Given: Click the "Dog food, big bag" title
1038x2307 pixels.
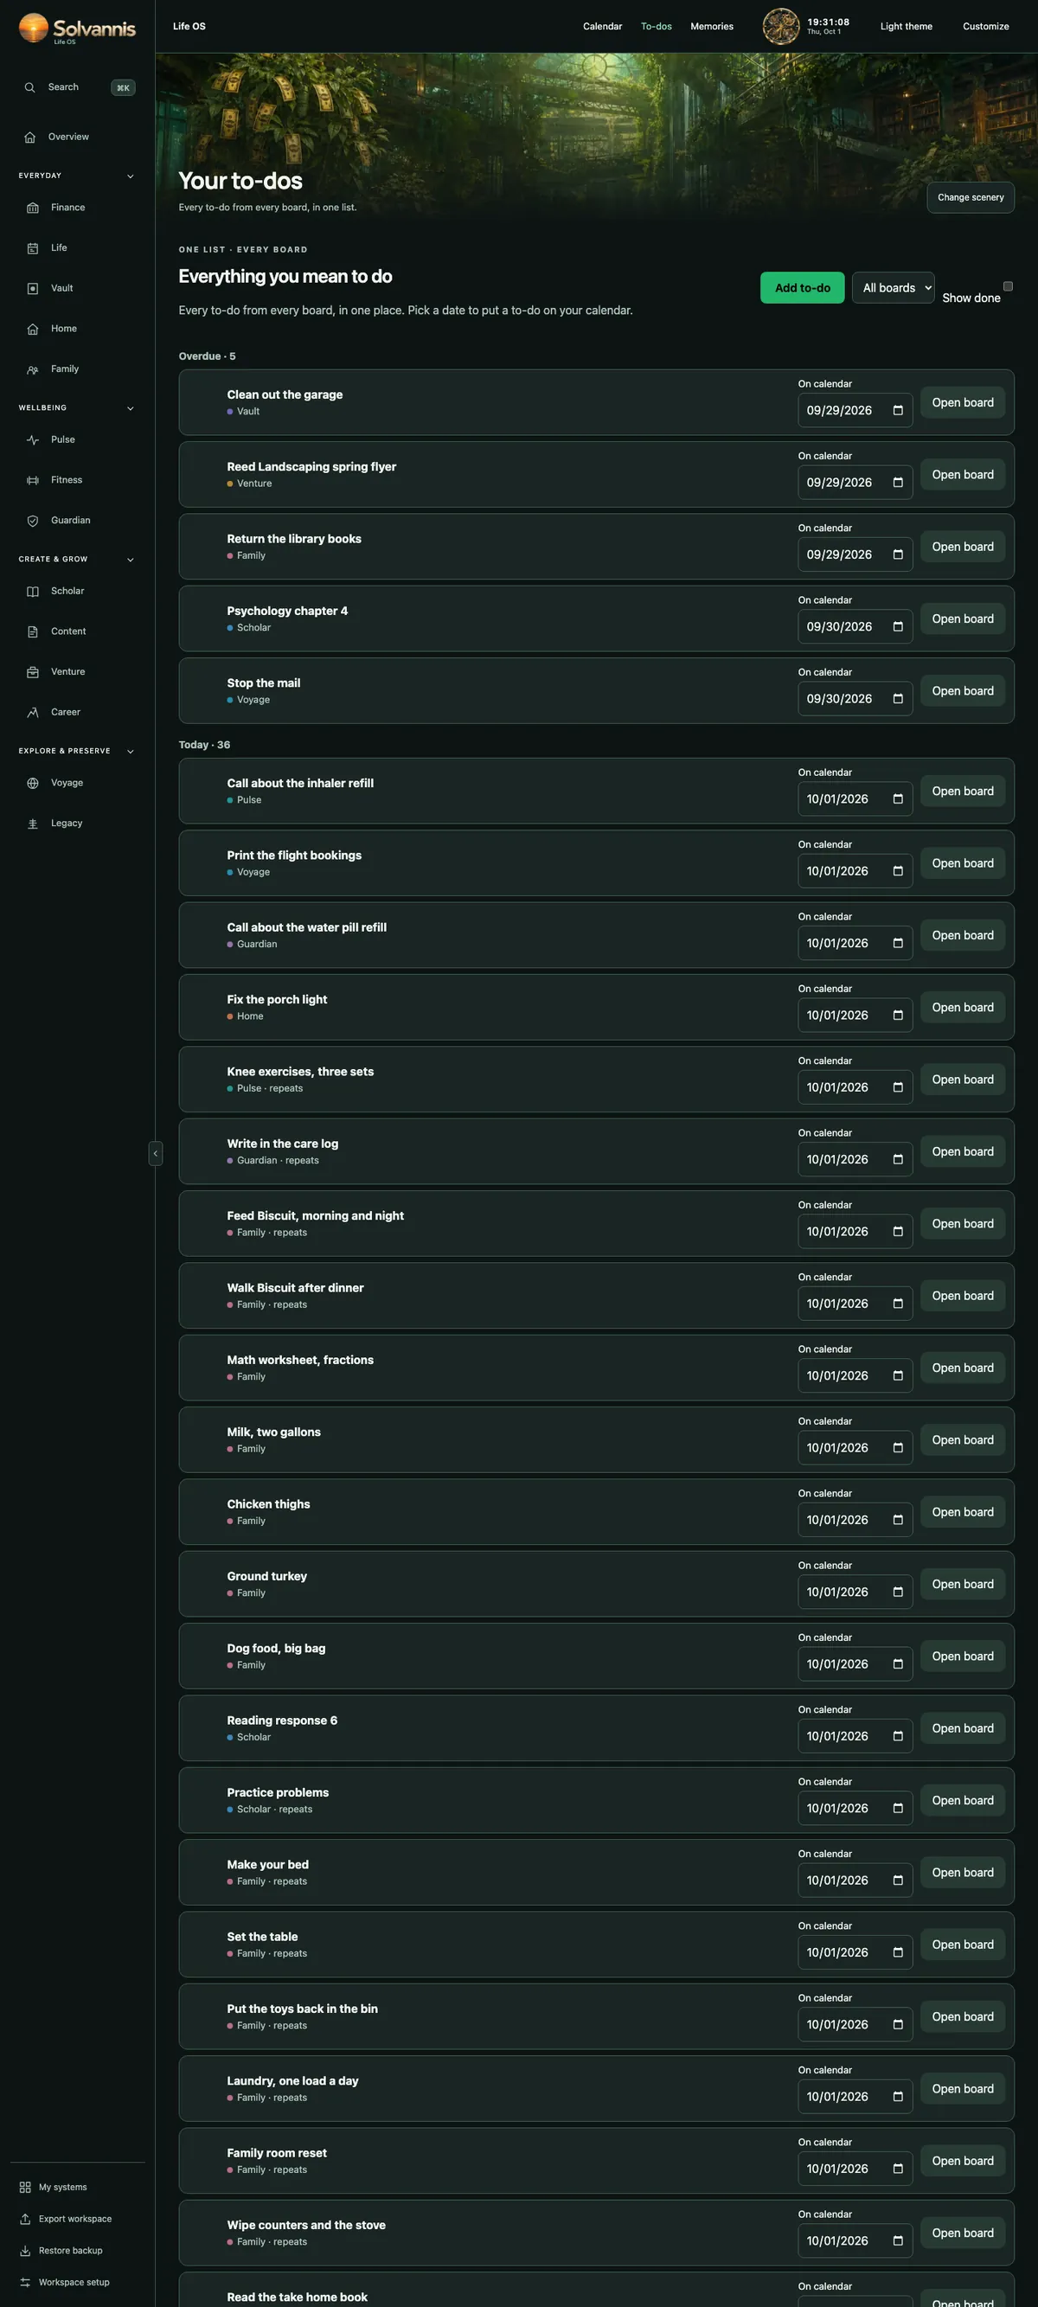Looking at the screenshot, I should click(276, 1648).
